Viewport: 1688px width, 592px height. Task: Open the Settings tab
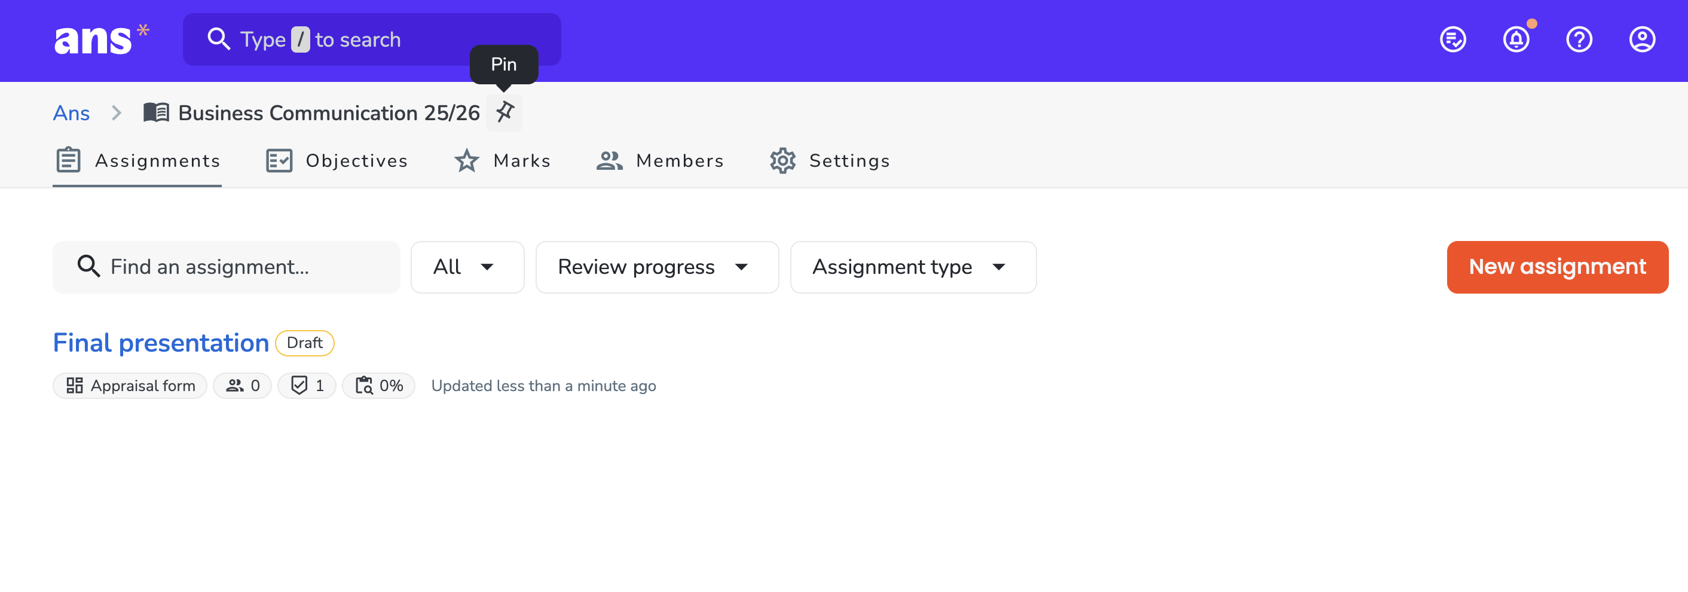pos(830,161)
